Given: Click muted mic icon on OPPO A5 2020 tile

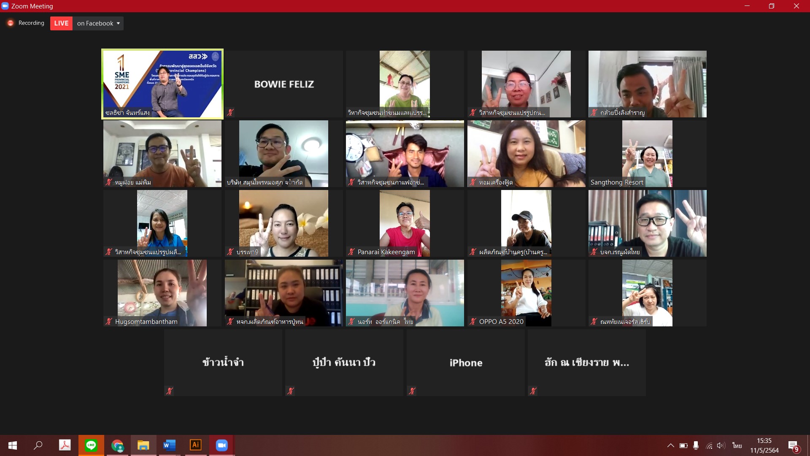Looking at the screenshot, I should pyautogui.click(x=473, y=321).
